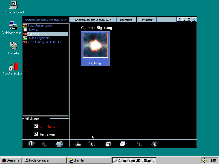
Task: Click the printer icon
Action: (x=59, y=143)
